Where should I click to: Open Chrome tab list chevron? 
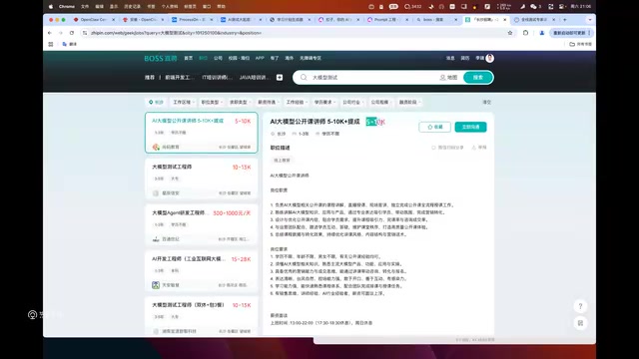590,20
